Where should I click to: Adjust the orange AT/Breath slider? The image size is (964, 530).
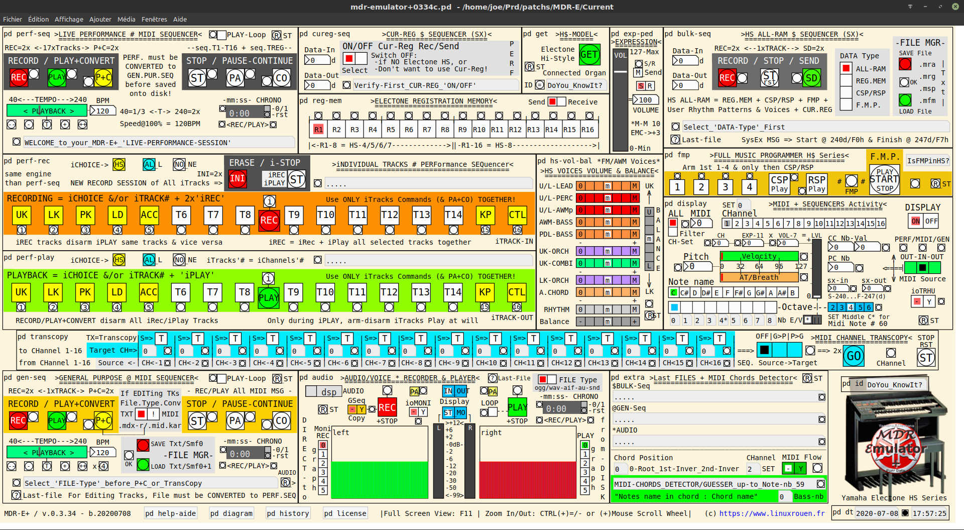(759, 277)
